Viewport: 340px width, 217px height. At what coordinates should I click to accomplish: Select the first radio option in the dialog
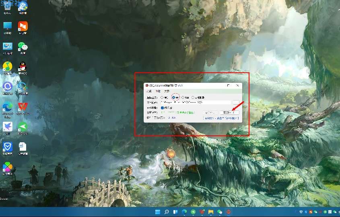164,98
